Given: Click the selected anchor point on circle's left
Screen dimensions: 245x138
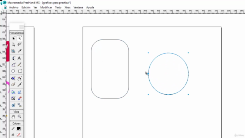Looking at the screenshot, I should pos(148,74).
